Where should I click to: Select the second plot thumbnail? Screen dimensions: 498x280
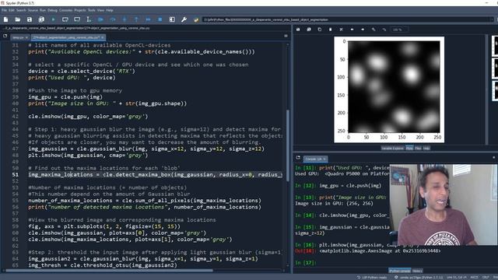[x=495, y=68]
